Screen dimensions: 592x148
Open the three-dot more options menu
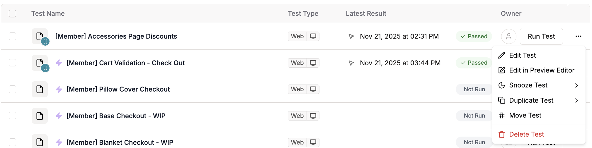578,36
